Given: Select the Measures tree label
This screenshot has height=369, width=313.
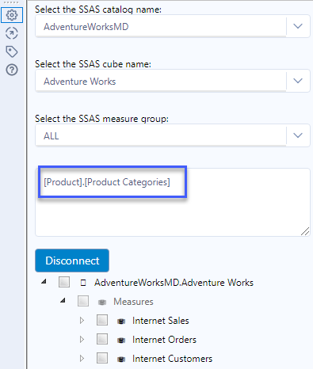Looking at the screenshot, I should [x=133, y=302].
